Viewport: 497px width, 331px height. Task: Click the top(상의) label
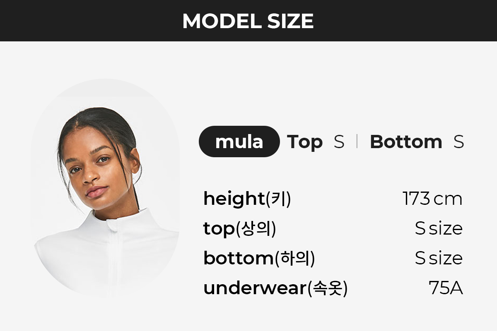[x=239, y=229]
